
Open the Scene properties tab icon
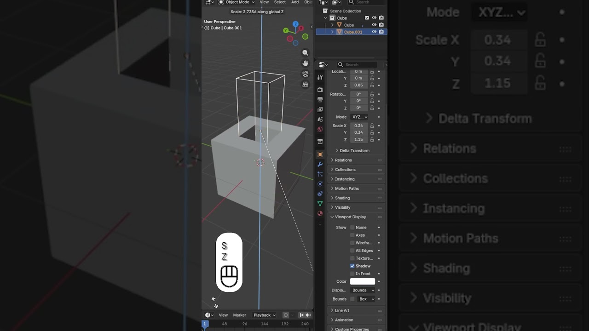click(320, 119)
